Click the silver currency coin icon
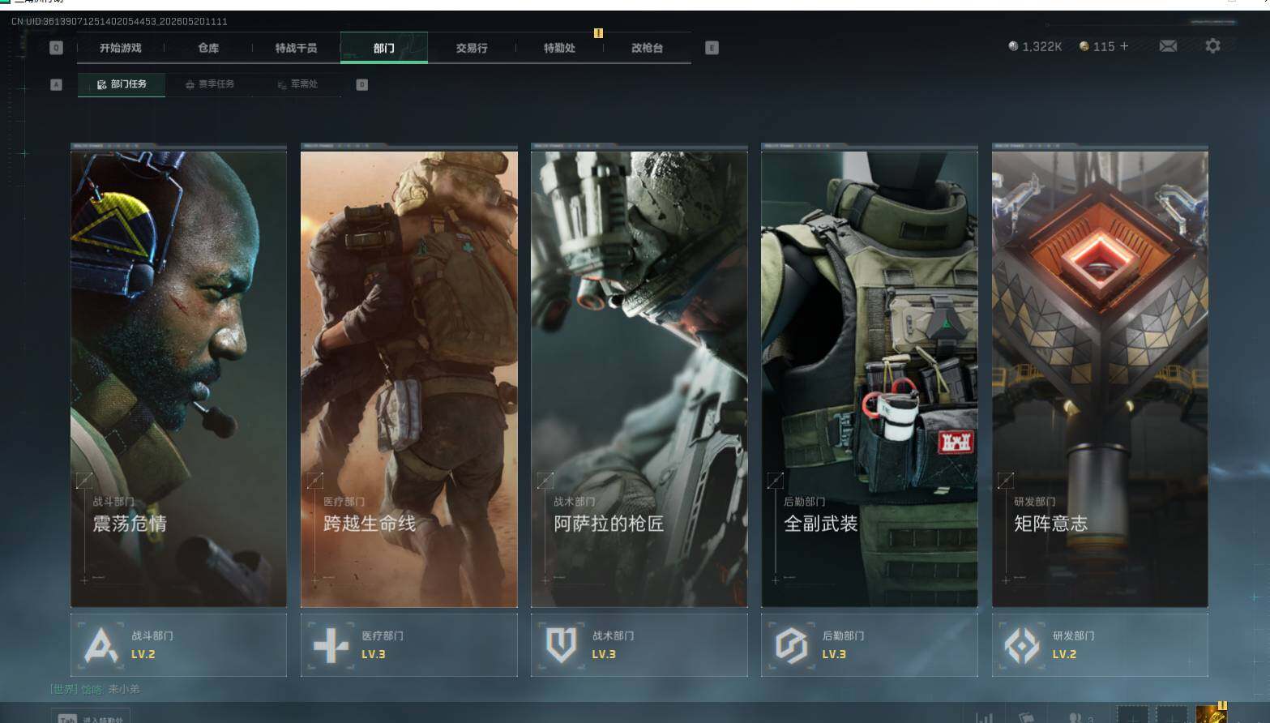 [1013, 46]
